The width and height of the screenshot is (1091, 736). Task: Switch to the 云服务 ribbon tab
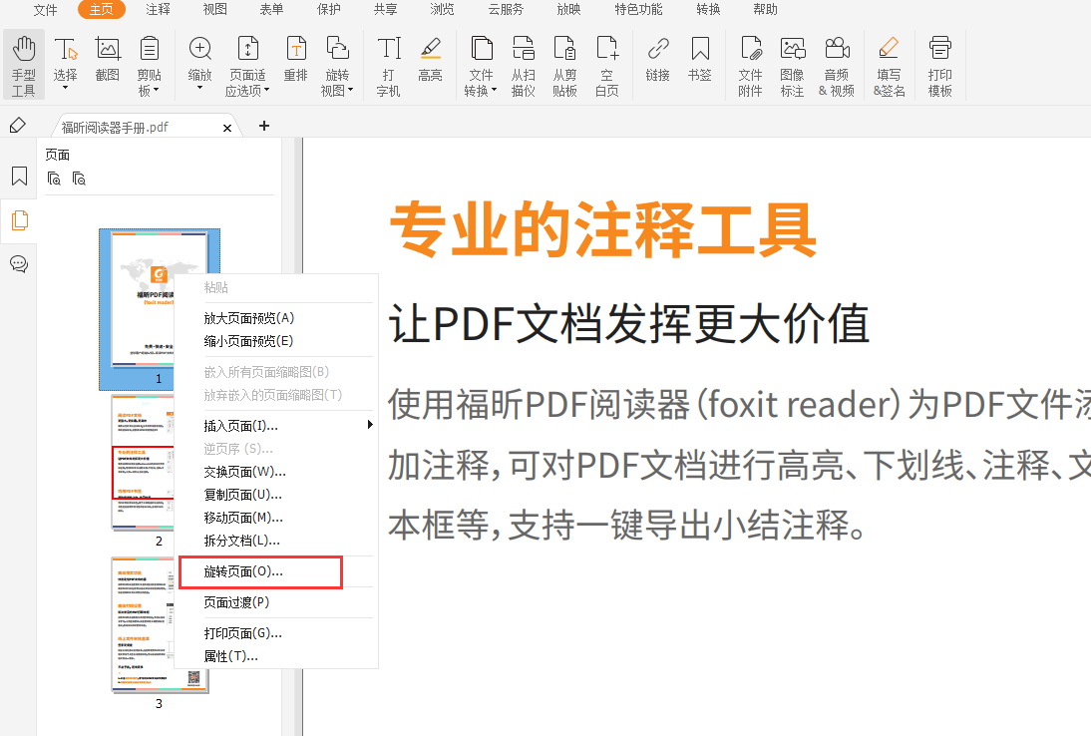[x=506, y=10]
